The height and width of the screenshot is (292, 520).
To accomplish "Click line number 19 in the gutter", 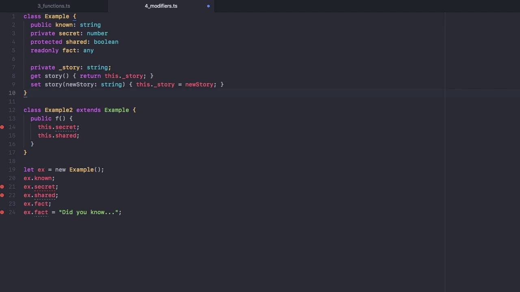I will pos(12,170).
